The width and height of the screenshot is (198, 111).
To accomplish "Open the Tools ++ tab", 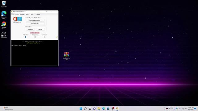I will [x=33, y=14].
